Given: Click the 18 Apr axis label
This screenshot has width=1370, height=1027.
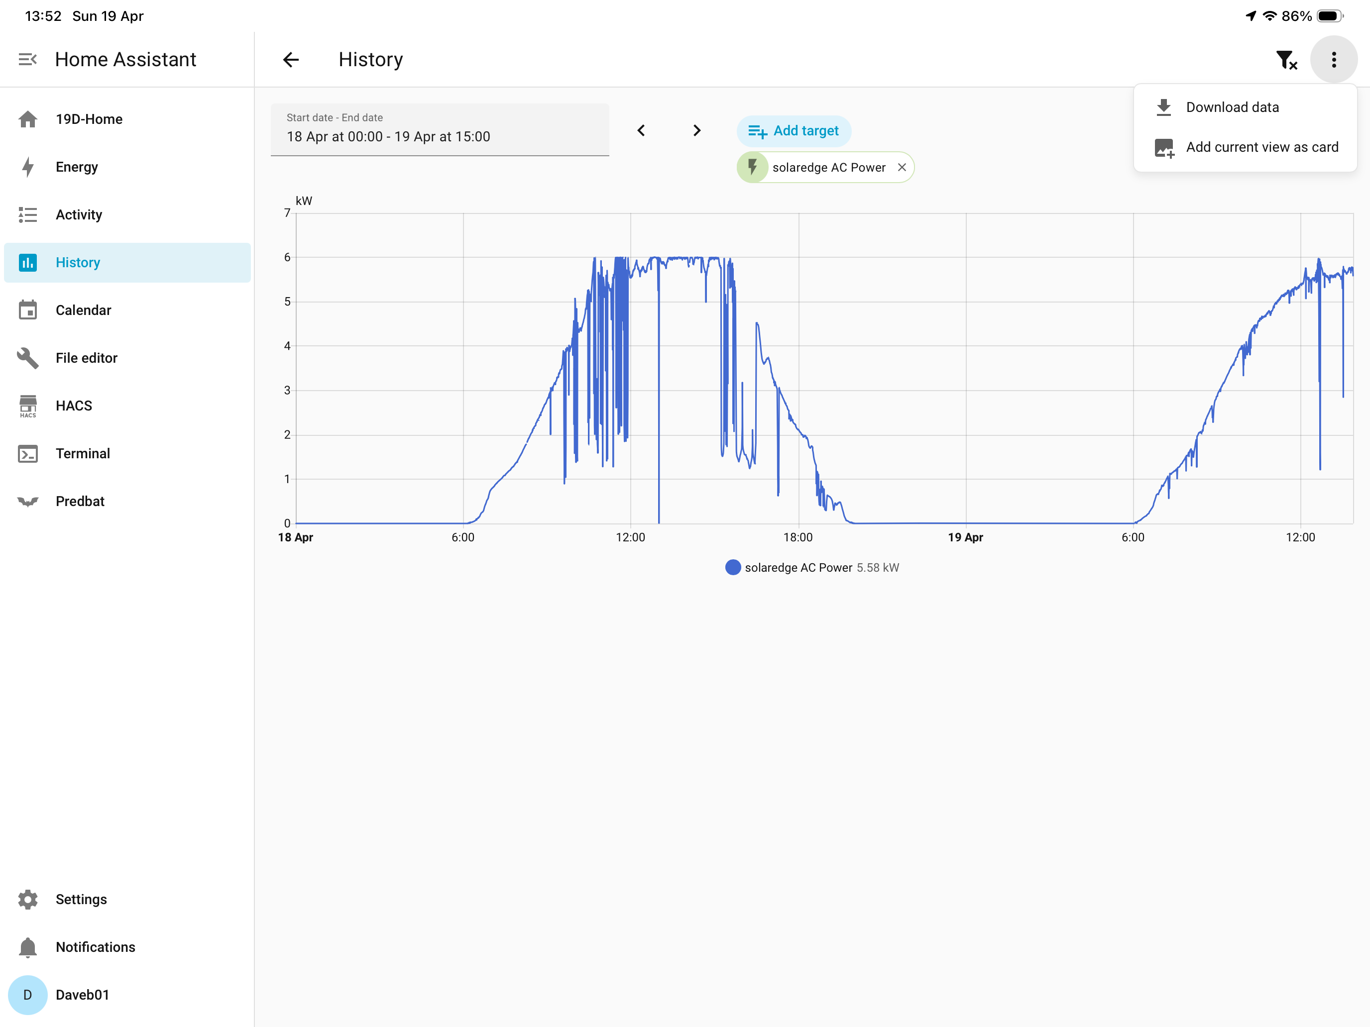Looking at the screenshot, I should [x=295, y=537].
